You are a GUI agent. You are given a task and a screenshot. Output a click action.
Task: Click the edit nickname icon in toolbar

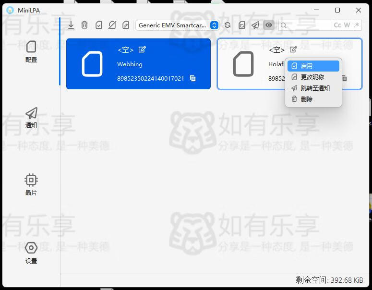coord(126,25)
